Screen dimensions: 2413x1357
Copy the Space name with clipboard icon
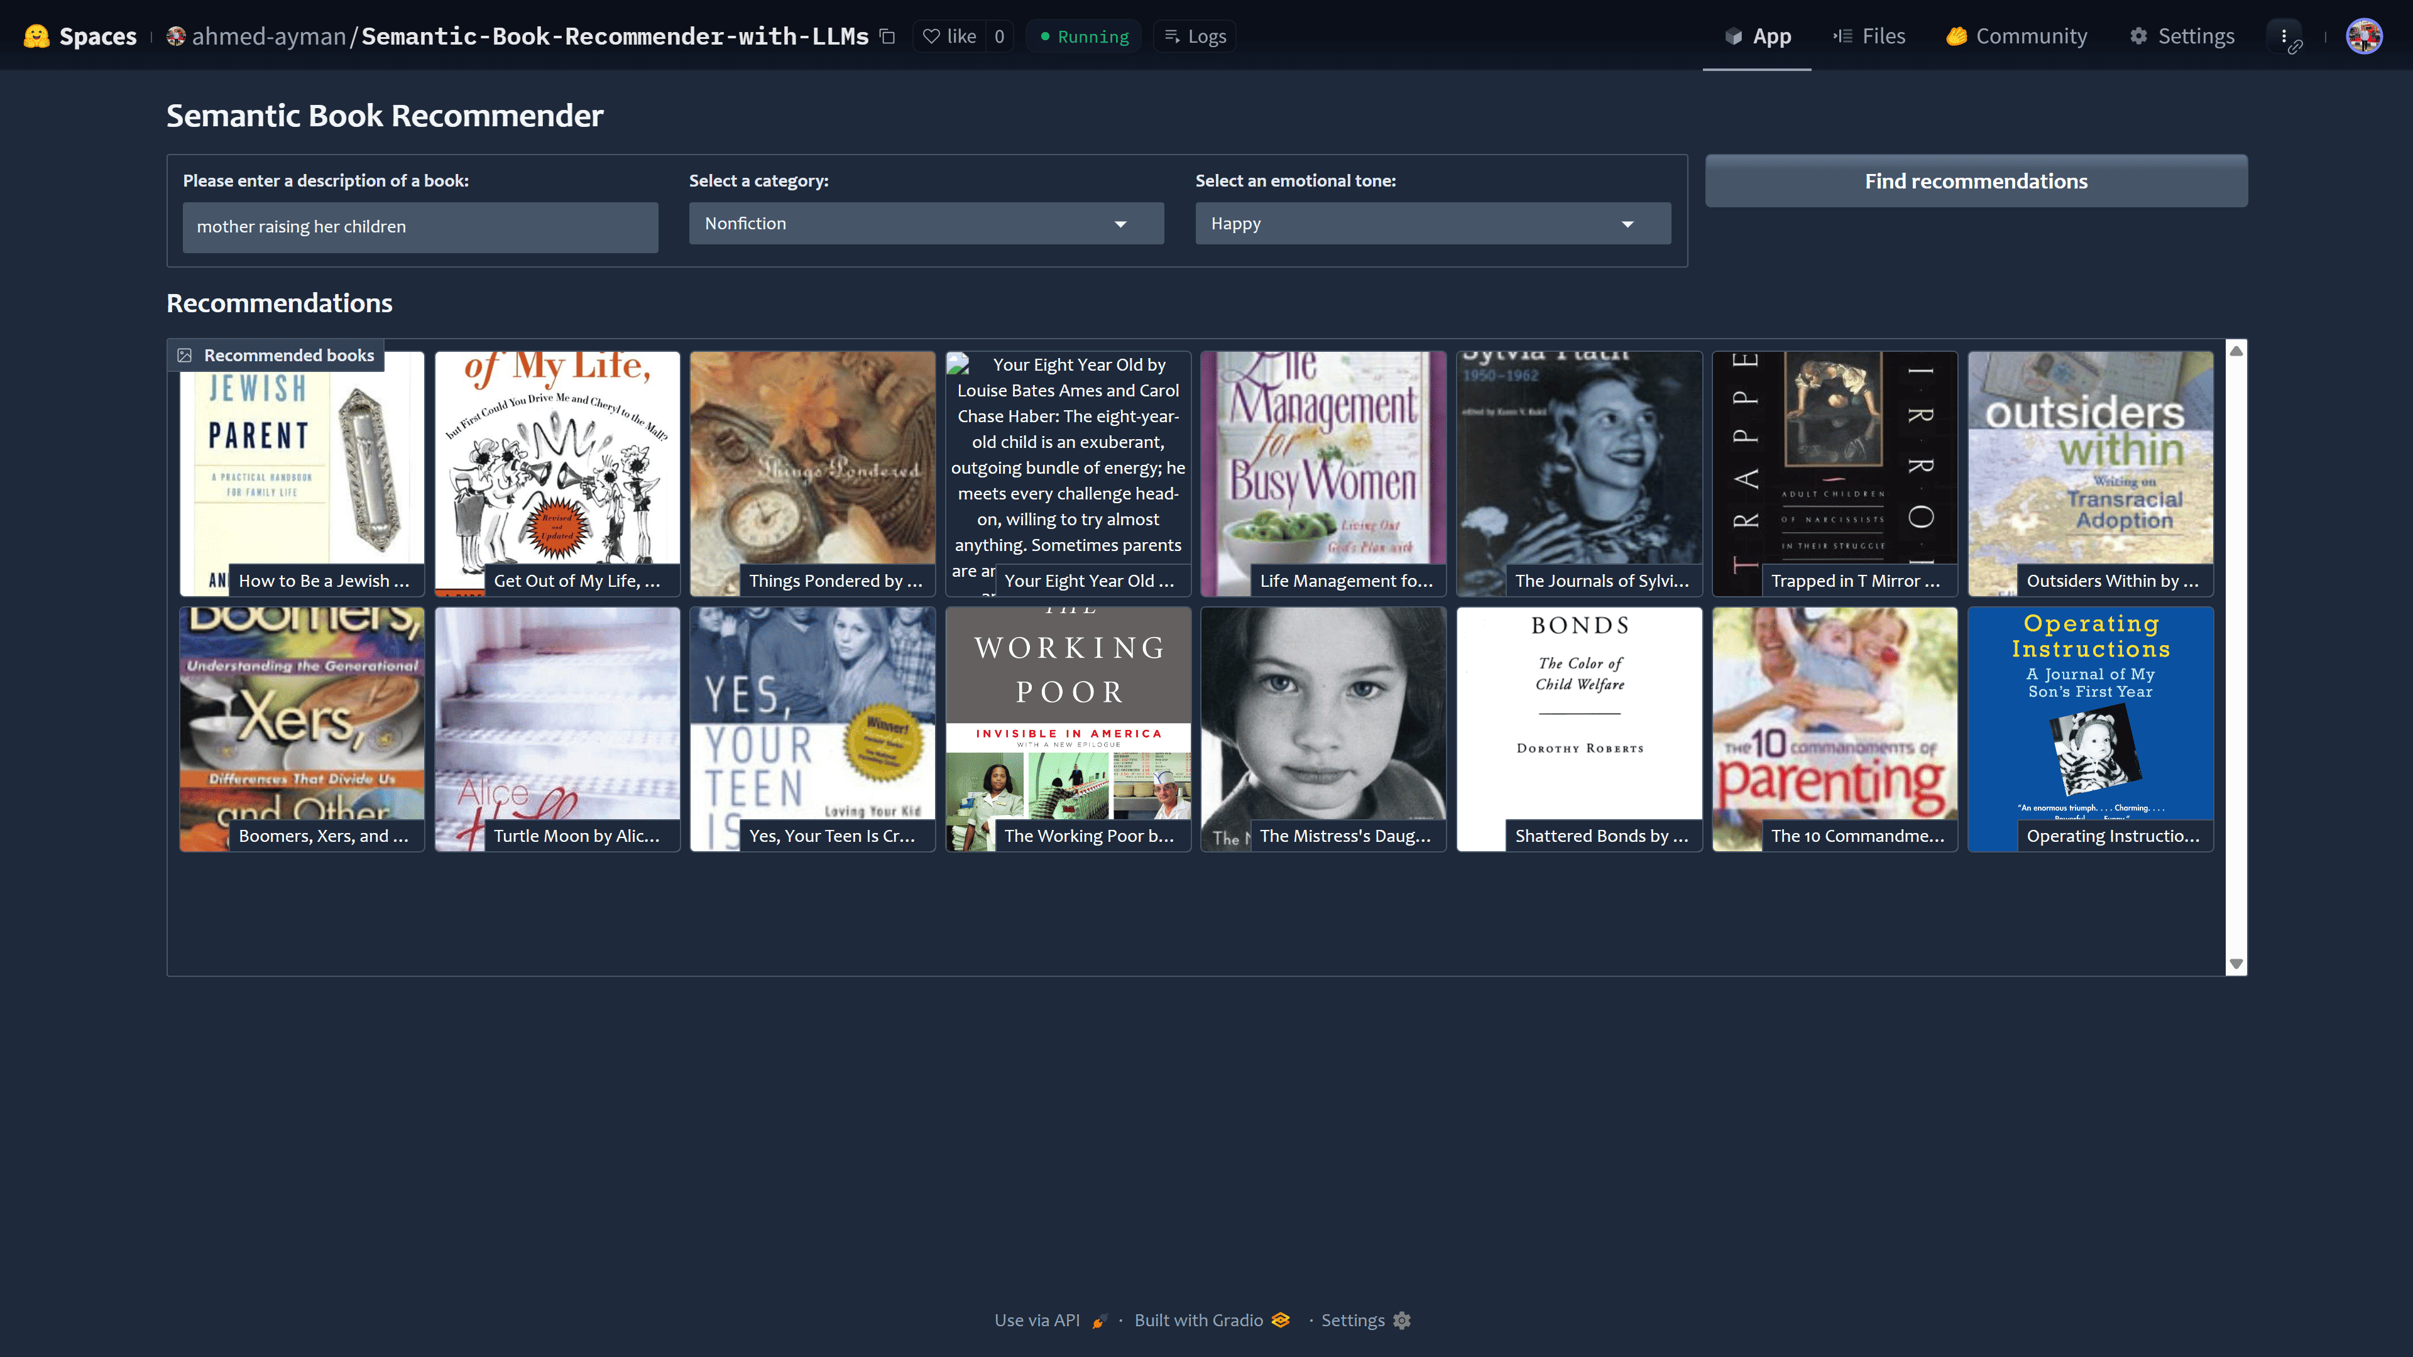point(887,36)
